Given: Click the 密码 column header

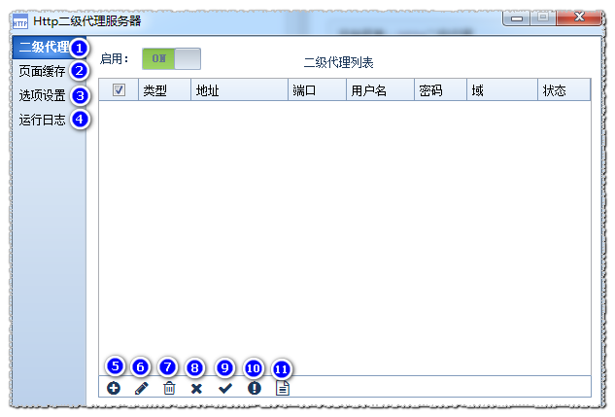Looking at the screenshot, I should [430, 90].
